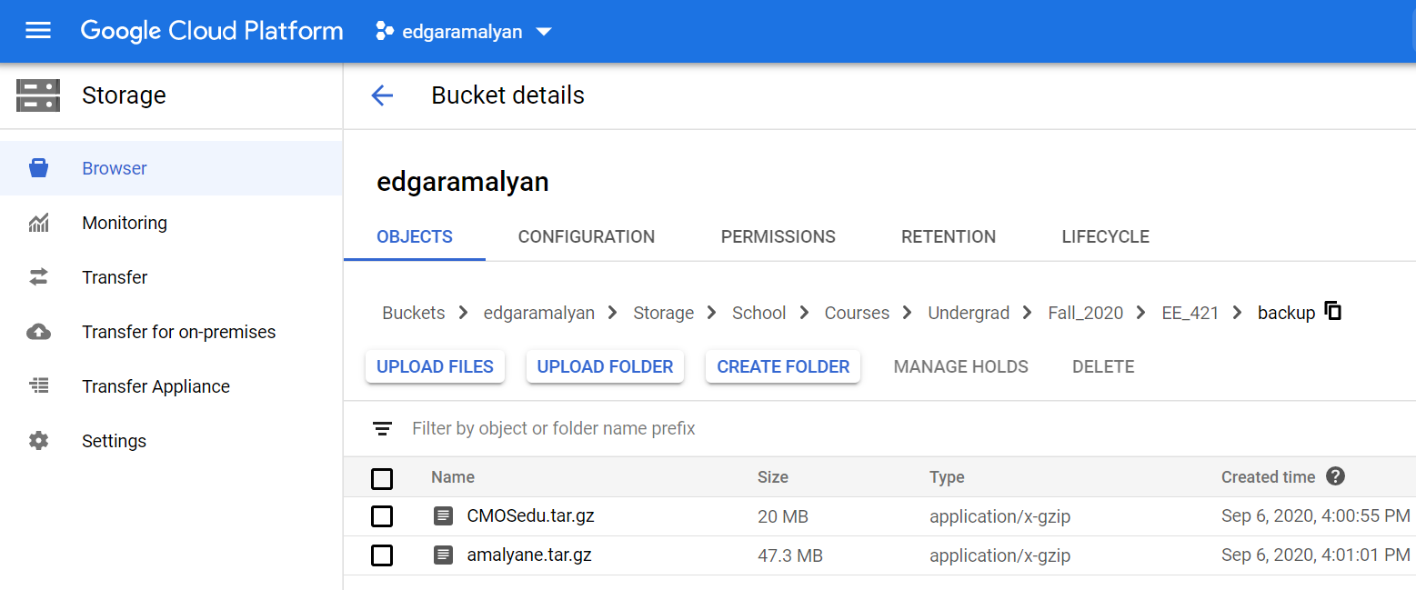The width and height of the screenshot is (1416, 590).
Task: Open the Lifecycle tab
Action: click(1105, 236)
